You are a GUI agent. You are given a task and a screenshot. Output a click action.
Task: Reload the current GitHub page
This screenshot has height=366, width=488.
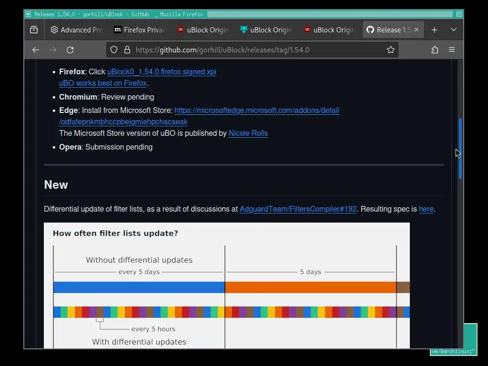pos(70,50)
